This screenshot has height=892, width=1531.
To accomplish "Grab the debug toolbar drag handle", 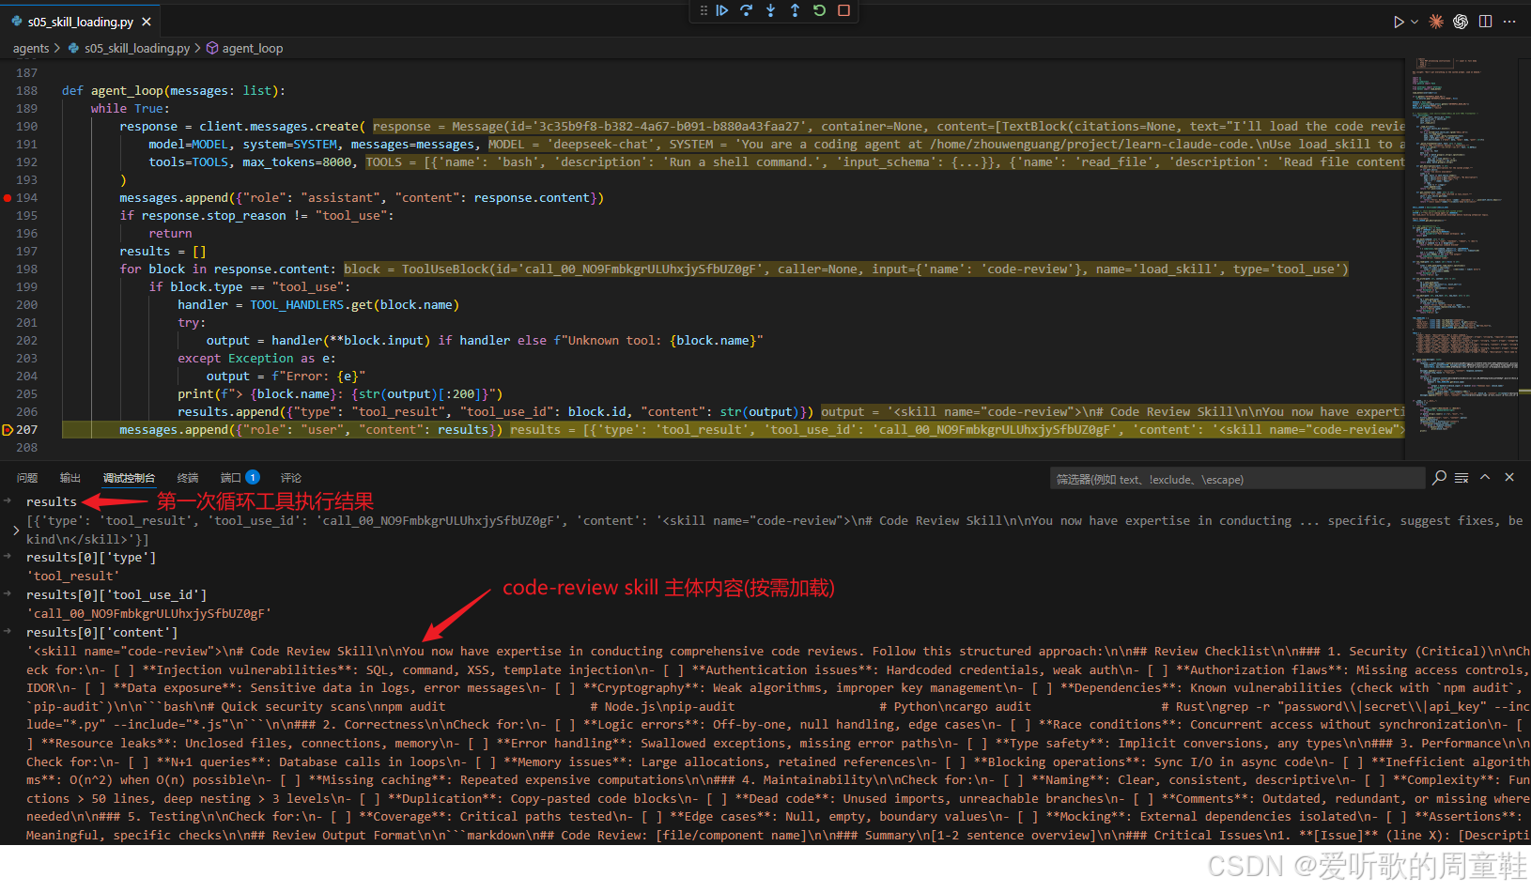I will pyautogui.click(x=704, y=10).
